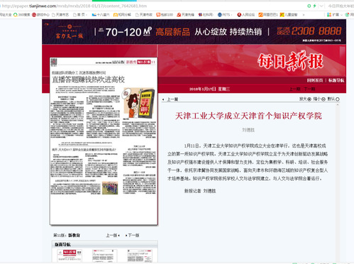Expand the address bar dropdown arrow

tap(321, 6)
